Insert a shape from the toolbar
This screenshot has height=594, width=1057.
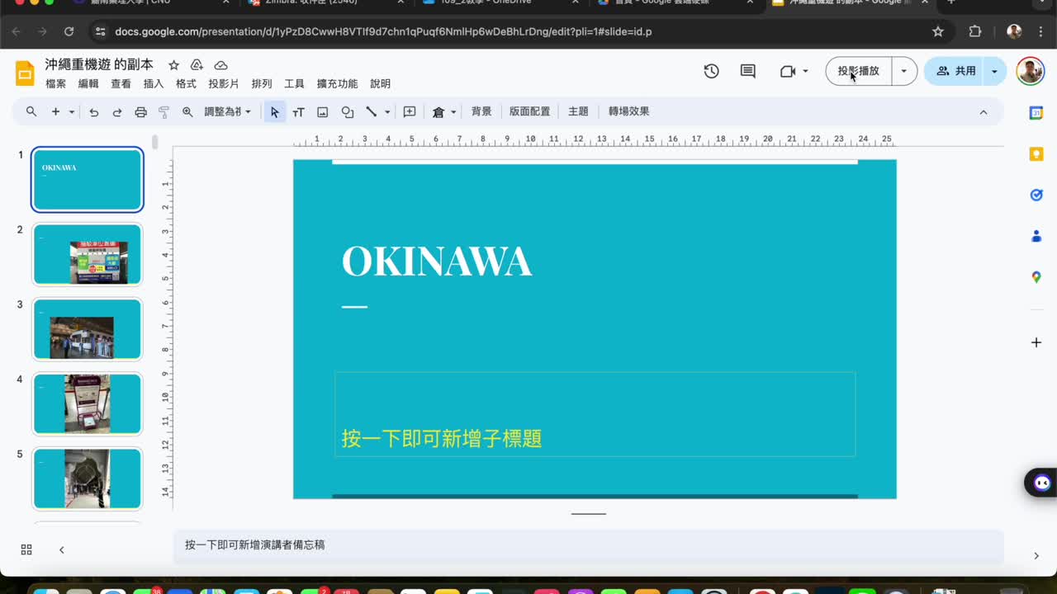point(348,111)
